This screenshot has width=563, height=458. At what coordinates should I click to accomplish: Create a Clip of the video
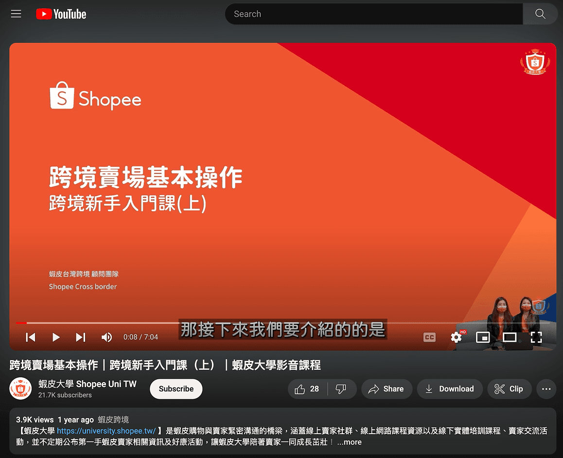coord(509,389)
